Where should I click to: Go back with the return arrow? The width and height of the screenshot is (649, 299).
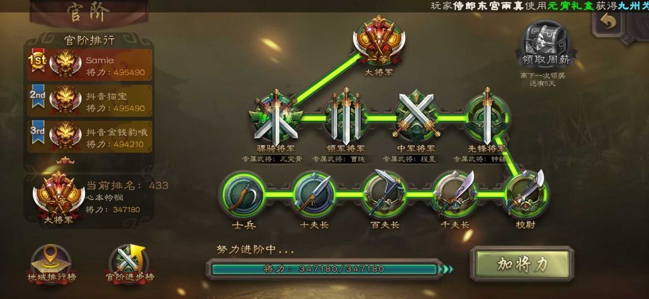click(x=608, y=24)
